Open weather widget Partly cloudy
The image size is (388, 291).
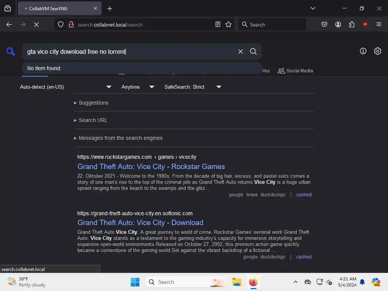(x=27, y=282)
